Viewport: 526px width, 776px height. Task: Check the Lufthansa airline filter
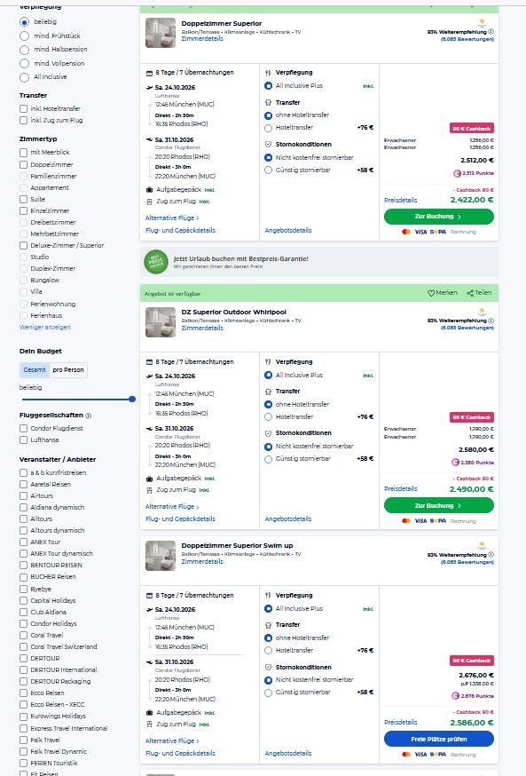coord(23,439)
